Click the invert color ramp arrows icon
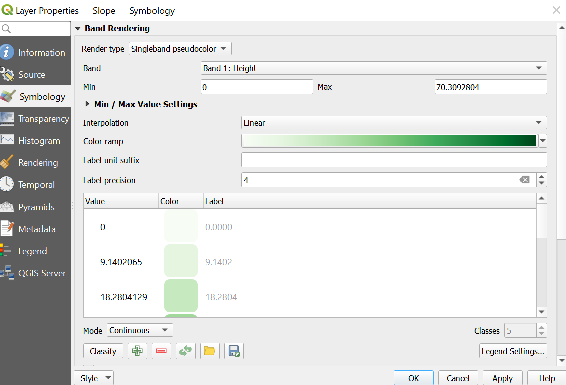This screenshot has width=566, height=385. pyautogui.click(x=185, y=351)
